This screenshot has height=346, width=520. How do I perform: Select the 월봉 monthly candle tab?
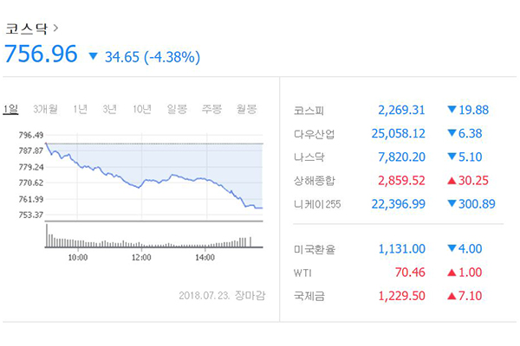(246, 109)
